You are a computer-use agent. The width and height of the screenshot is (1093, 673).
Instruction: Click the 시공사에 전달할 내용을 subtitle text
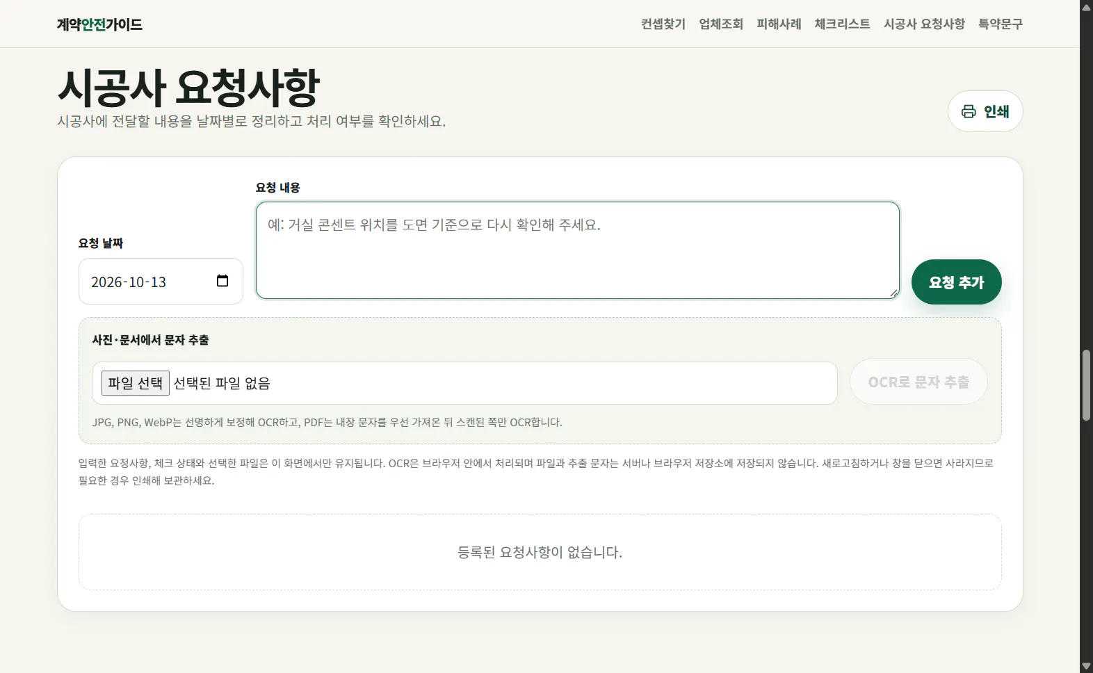tap(252, 121)
